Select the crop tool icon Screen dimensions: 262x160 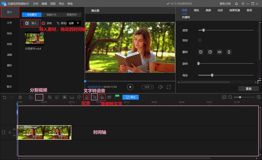click(x=50, y=97)
